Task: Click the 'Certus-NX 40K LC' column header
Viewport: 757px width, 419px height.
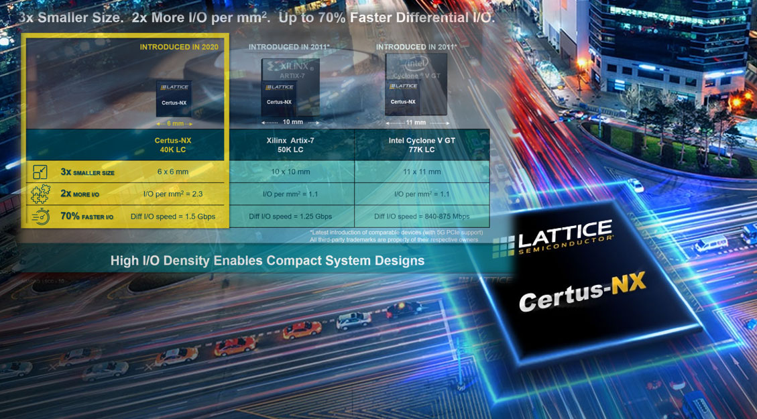Action: [173, 145]
